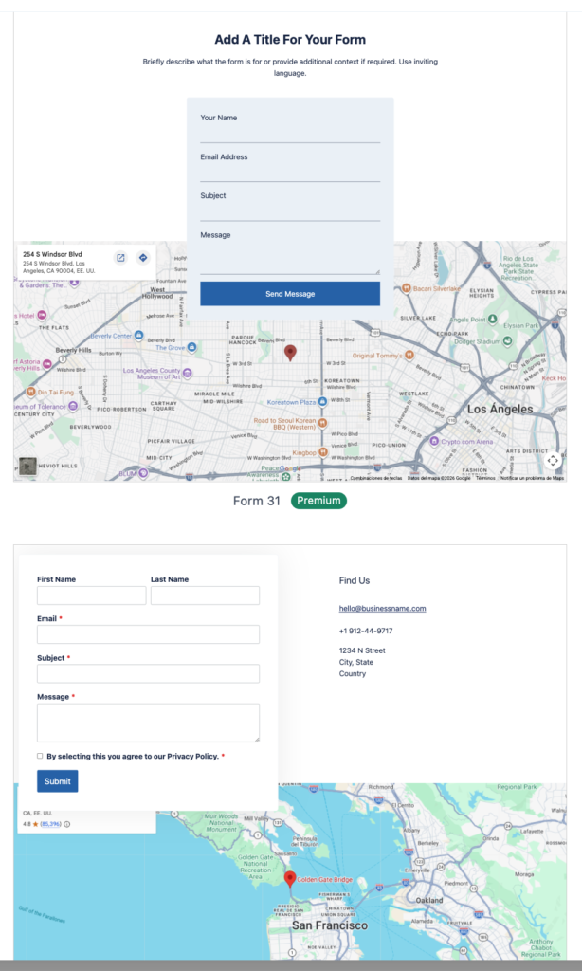Click the Add A Title For Your Form heading
Viewport: 582px width, 971px height.
(x=290, y=39)
